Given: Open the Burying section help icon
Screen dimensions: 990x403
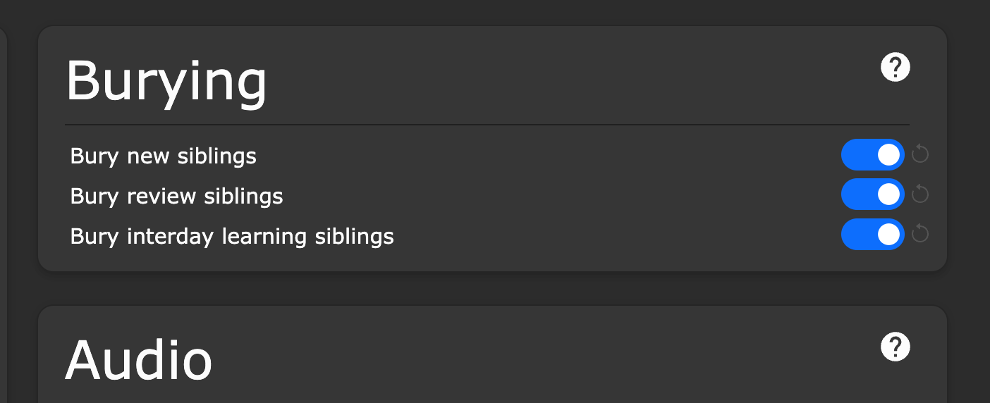Looking at the screenshot, I should (x=896, y=68).
